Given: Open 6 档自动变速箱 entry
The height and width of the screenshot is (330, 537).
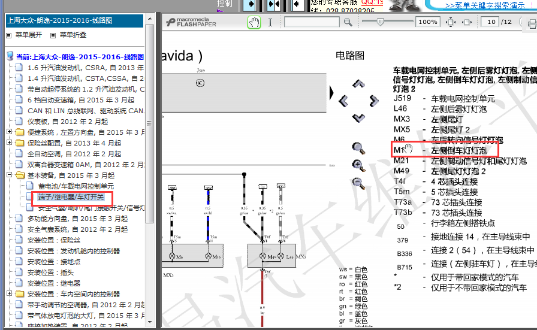Looking at the screenshot, I should pos(81,100).
